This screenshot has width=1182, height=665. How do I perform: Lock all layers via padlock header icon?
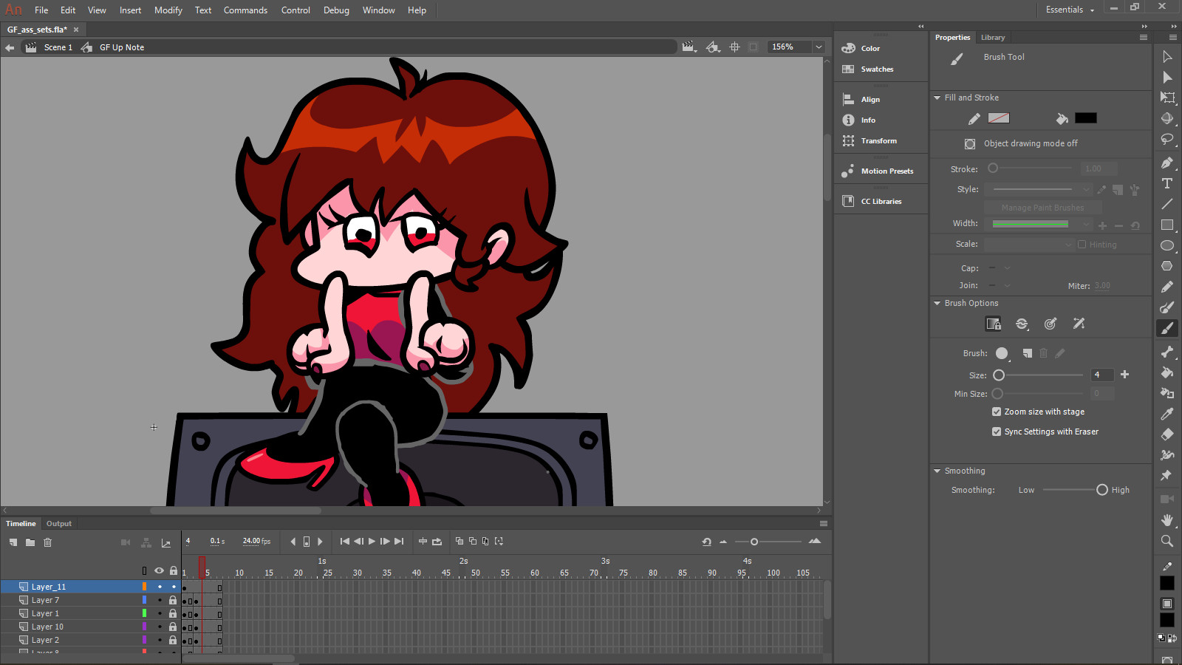174,570
